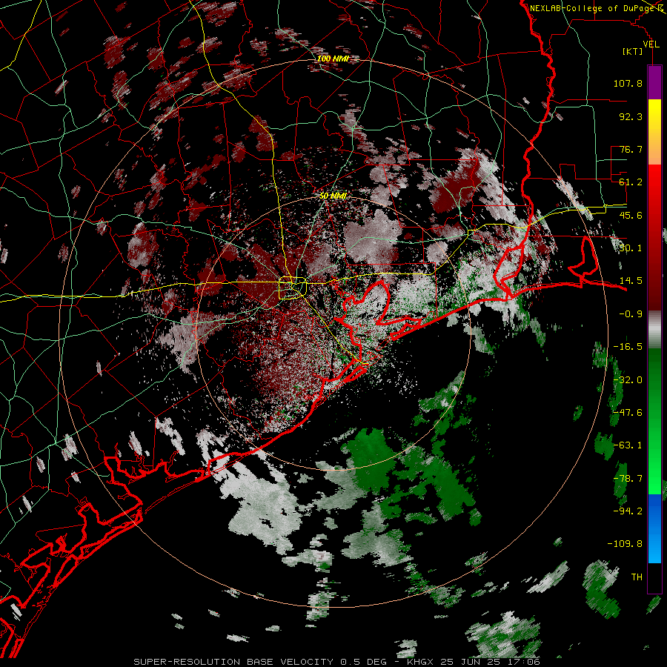Click the 76.7 velocity scale value
667x667 pixels.
point(631,149)
